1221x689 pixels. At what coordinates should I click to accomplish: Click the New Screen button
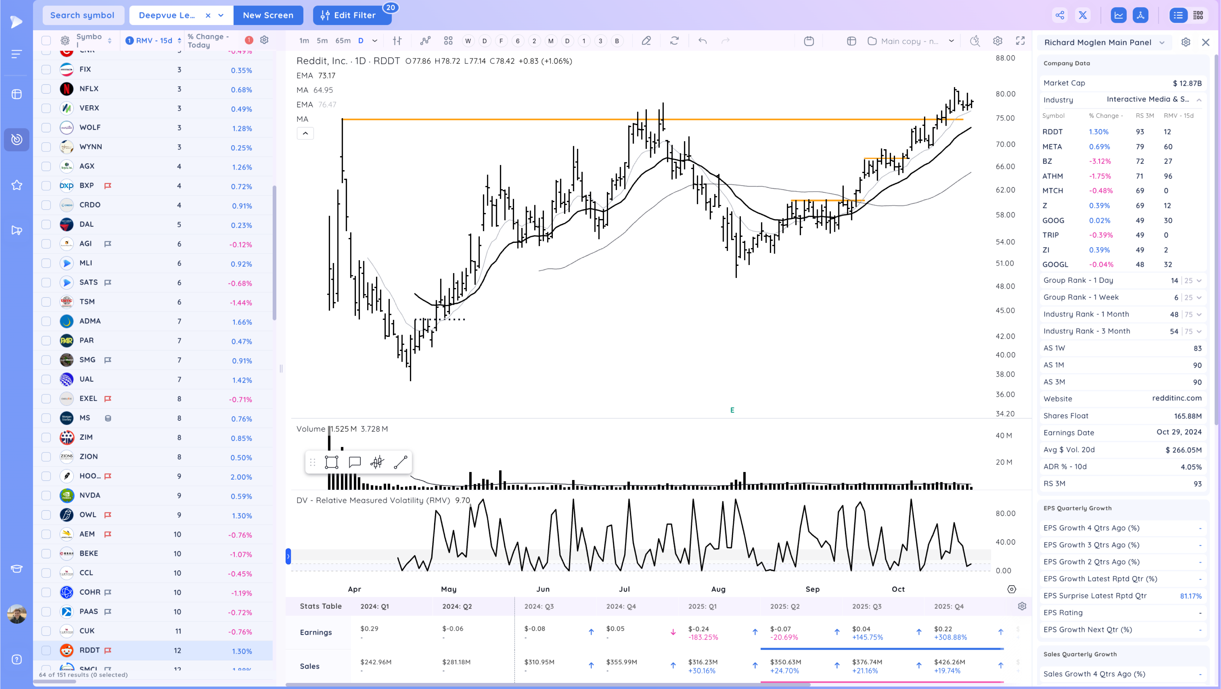268,15
